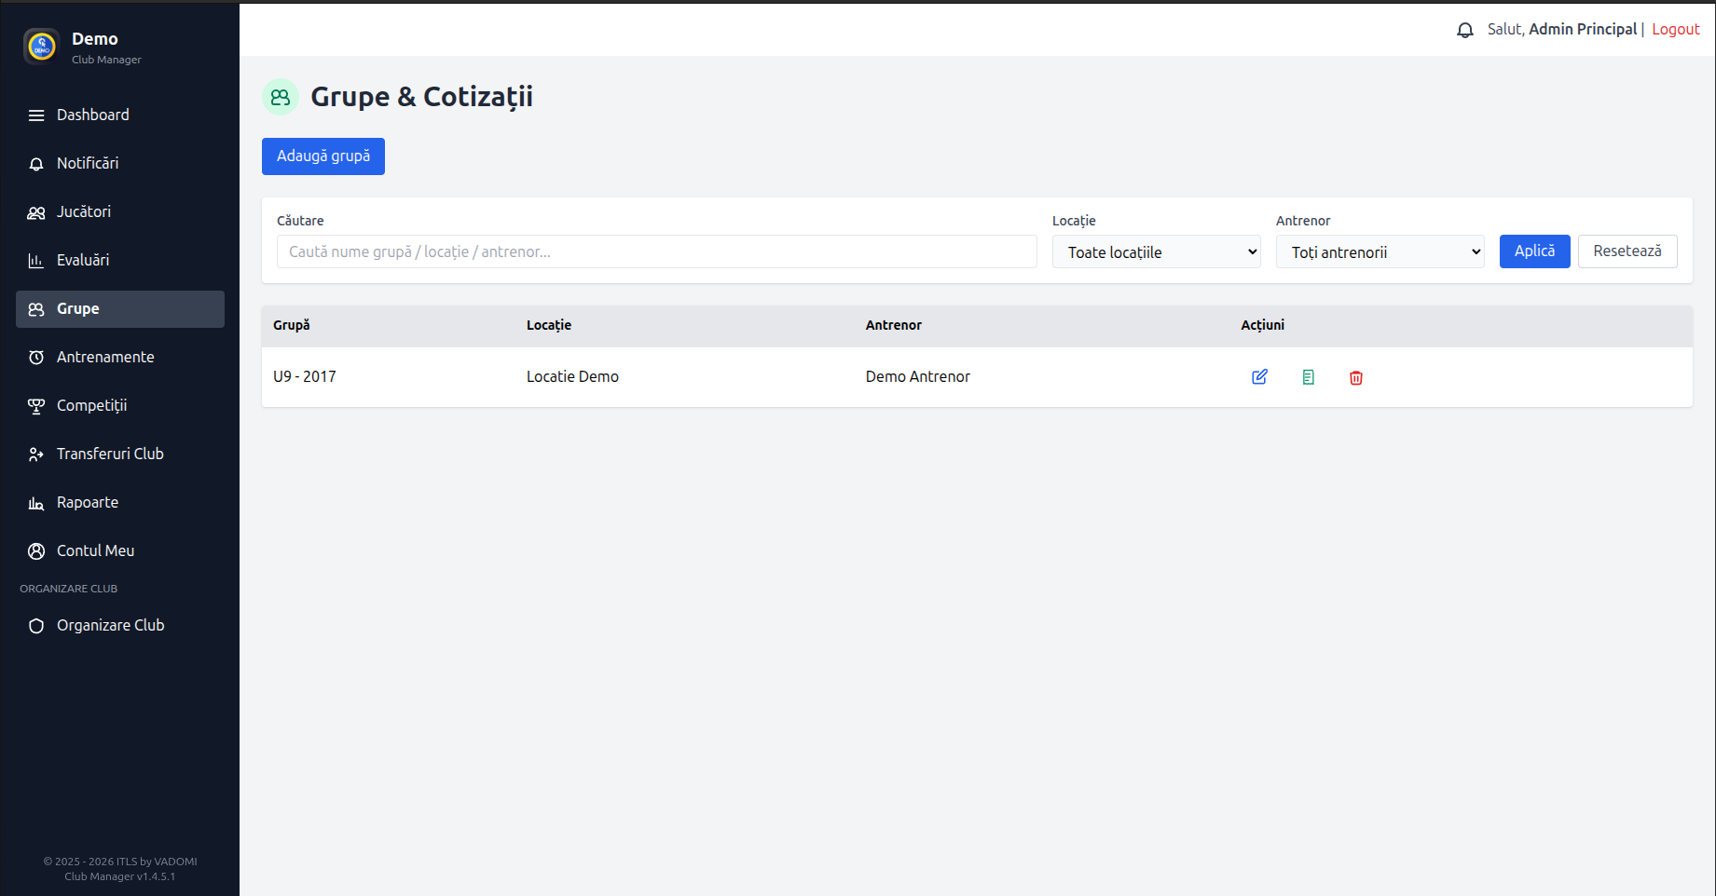Reset filters using Resetează
This screenshot has width=1716, height=896.
pyautogui.click(x=1627, y=251)
